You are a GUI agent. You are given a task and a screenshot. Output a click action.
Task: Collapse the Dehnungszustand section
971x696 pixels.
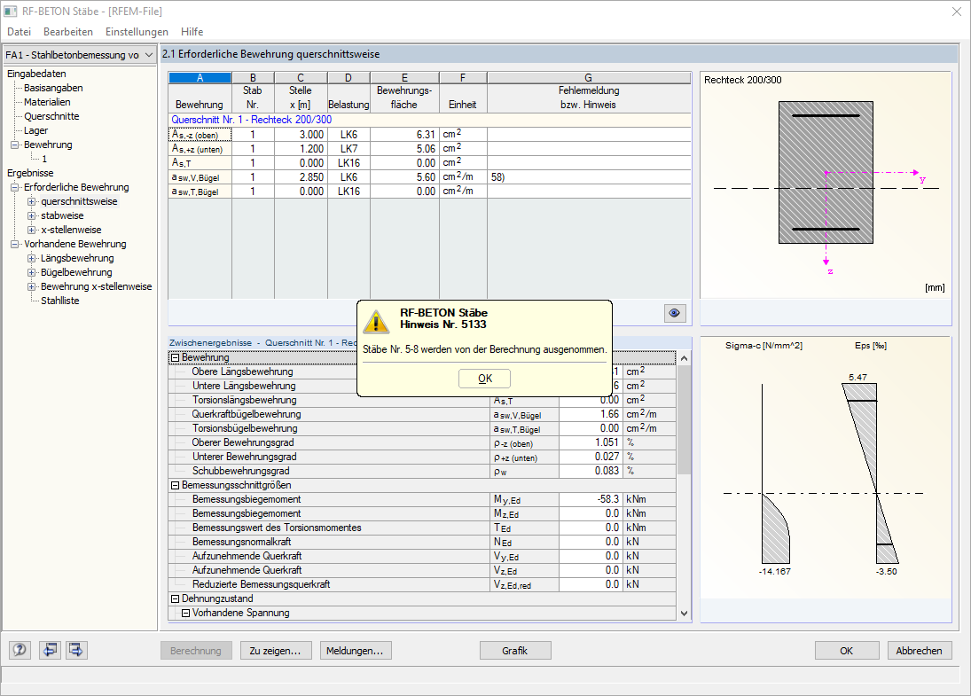[176, 598]
